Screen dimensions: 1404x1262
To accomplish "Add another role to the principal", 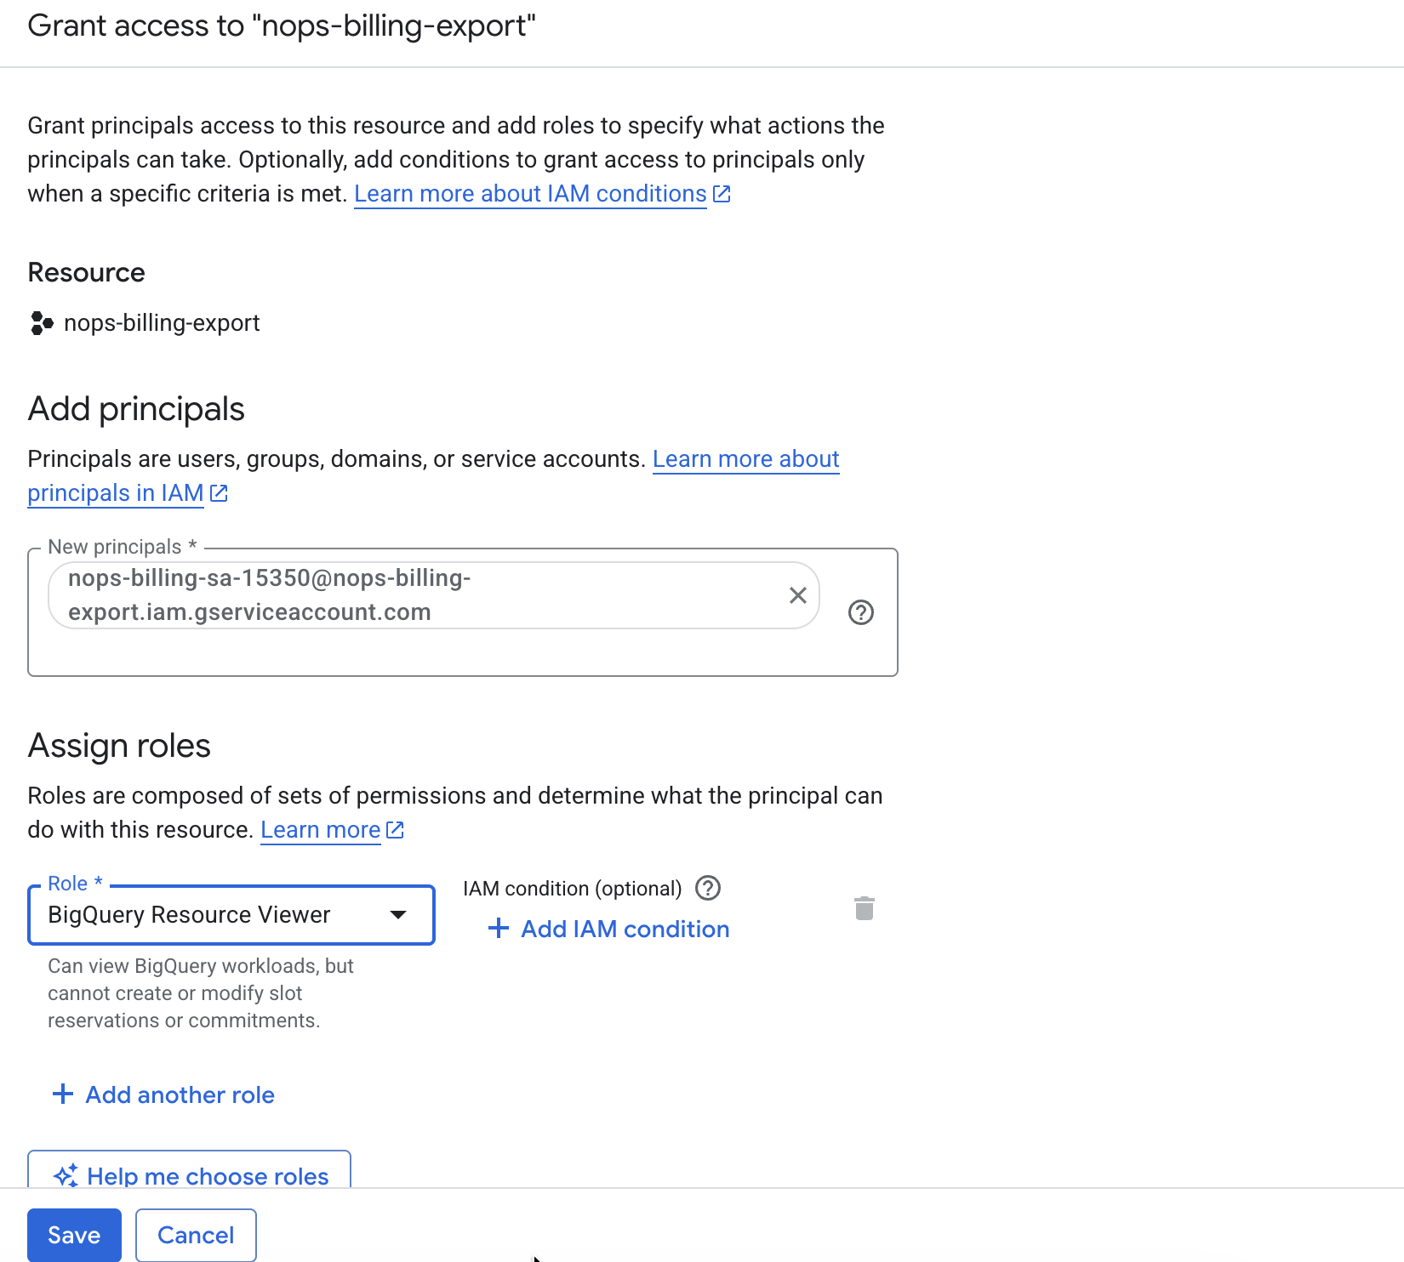I will (x=162, y=1094).
